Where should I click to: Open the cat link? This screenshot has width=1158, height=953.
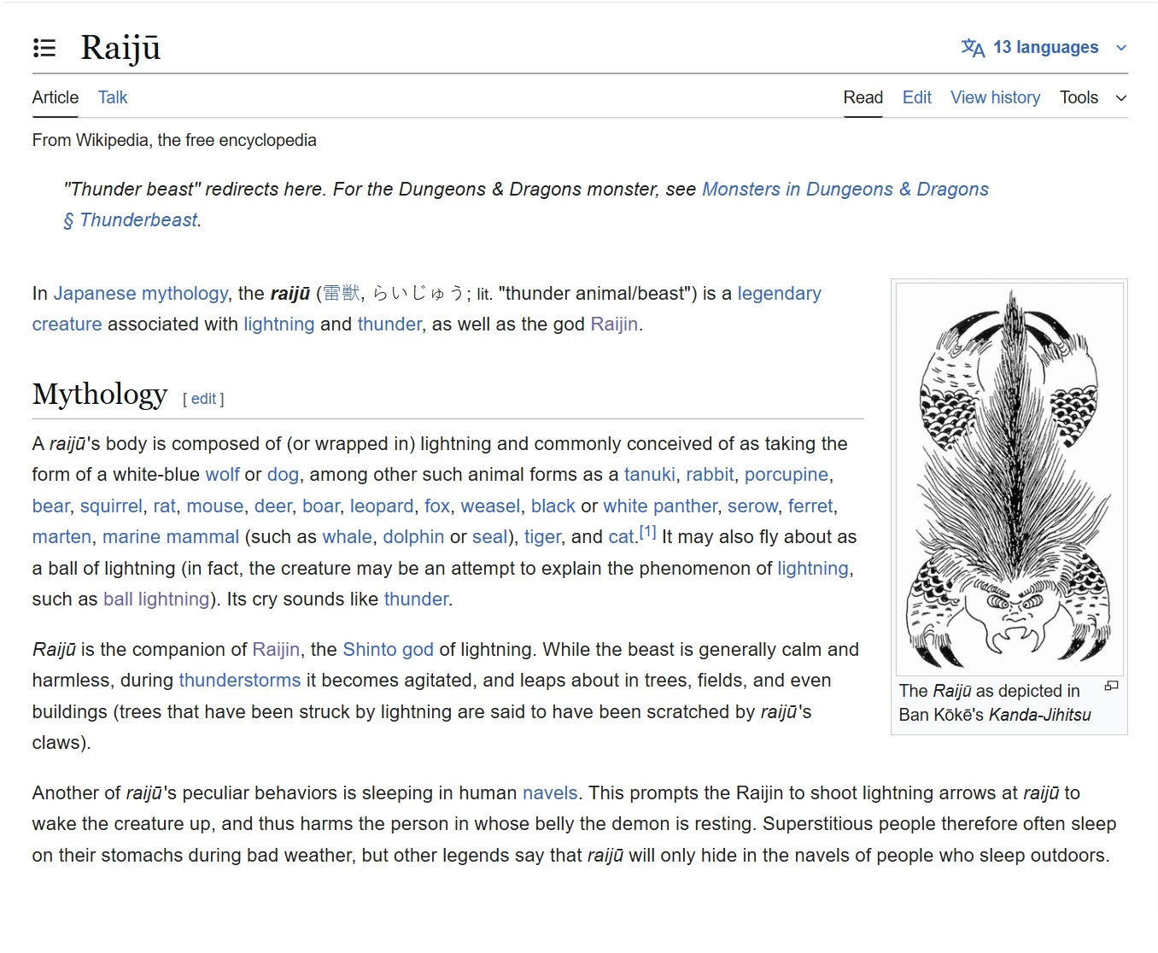click(621, 537)
